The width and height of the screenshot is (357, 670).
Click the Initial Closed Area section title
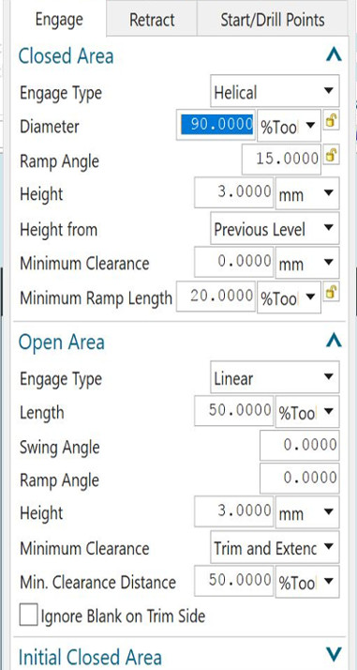[90, 657]
